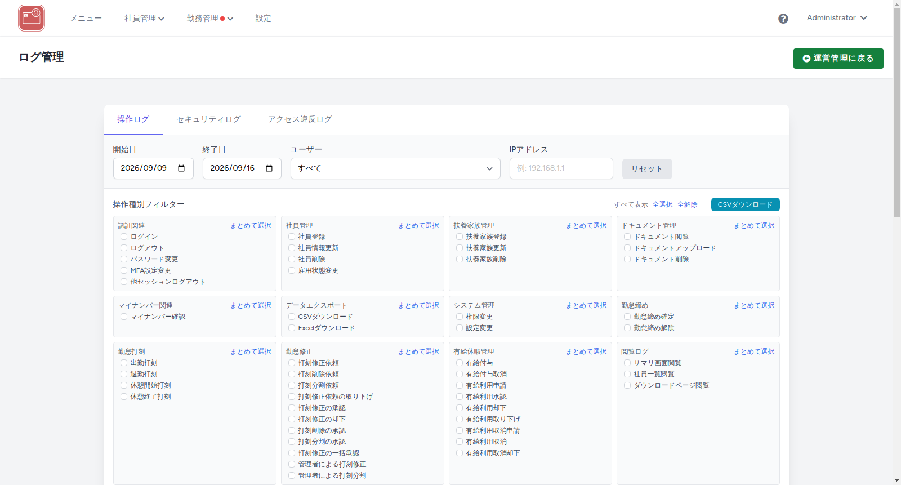The image size is (901, 485).
Task: Switch to アクセス違反ログ tab
Action: point(300,119)
